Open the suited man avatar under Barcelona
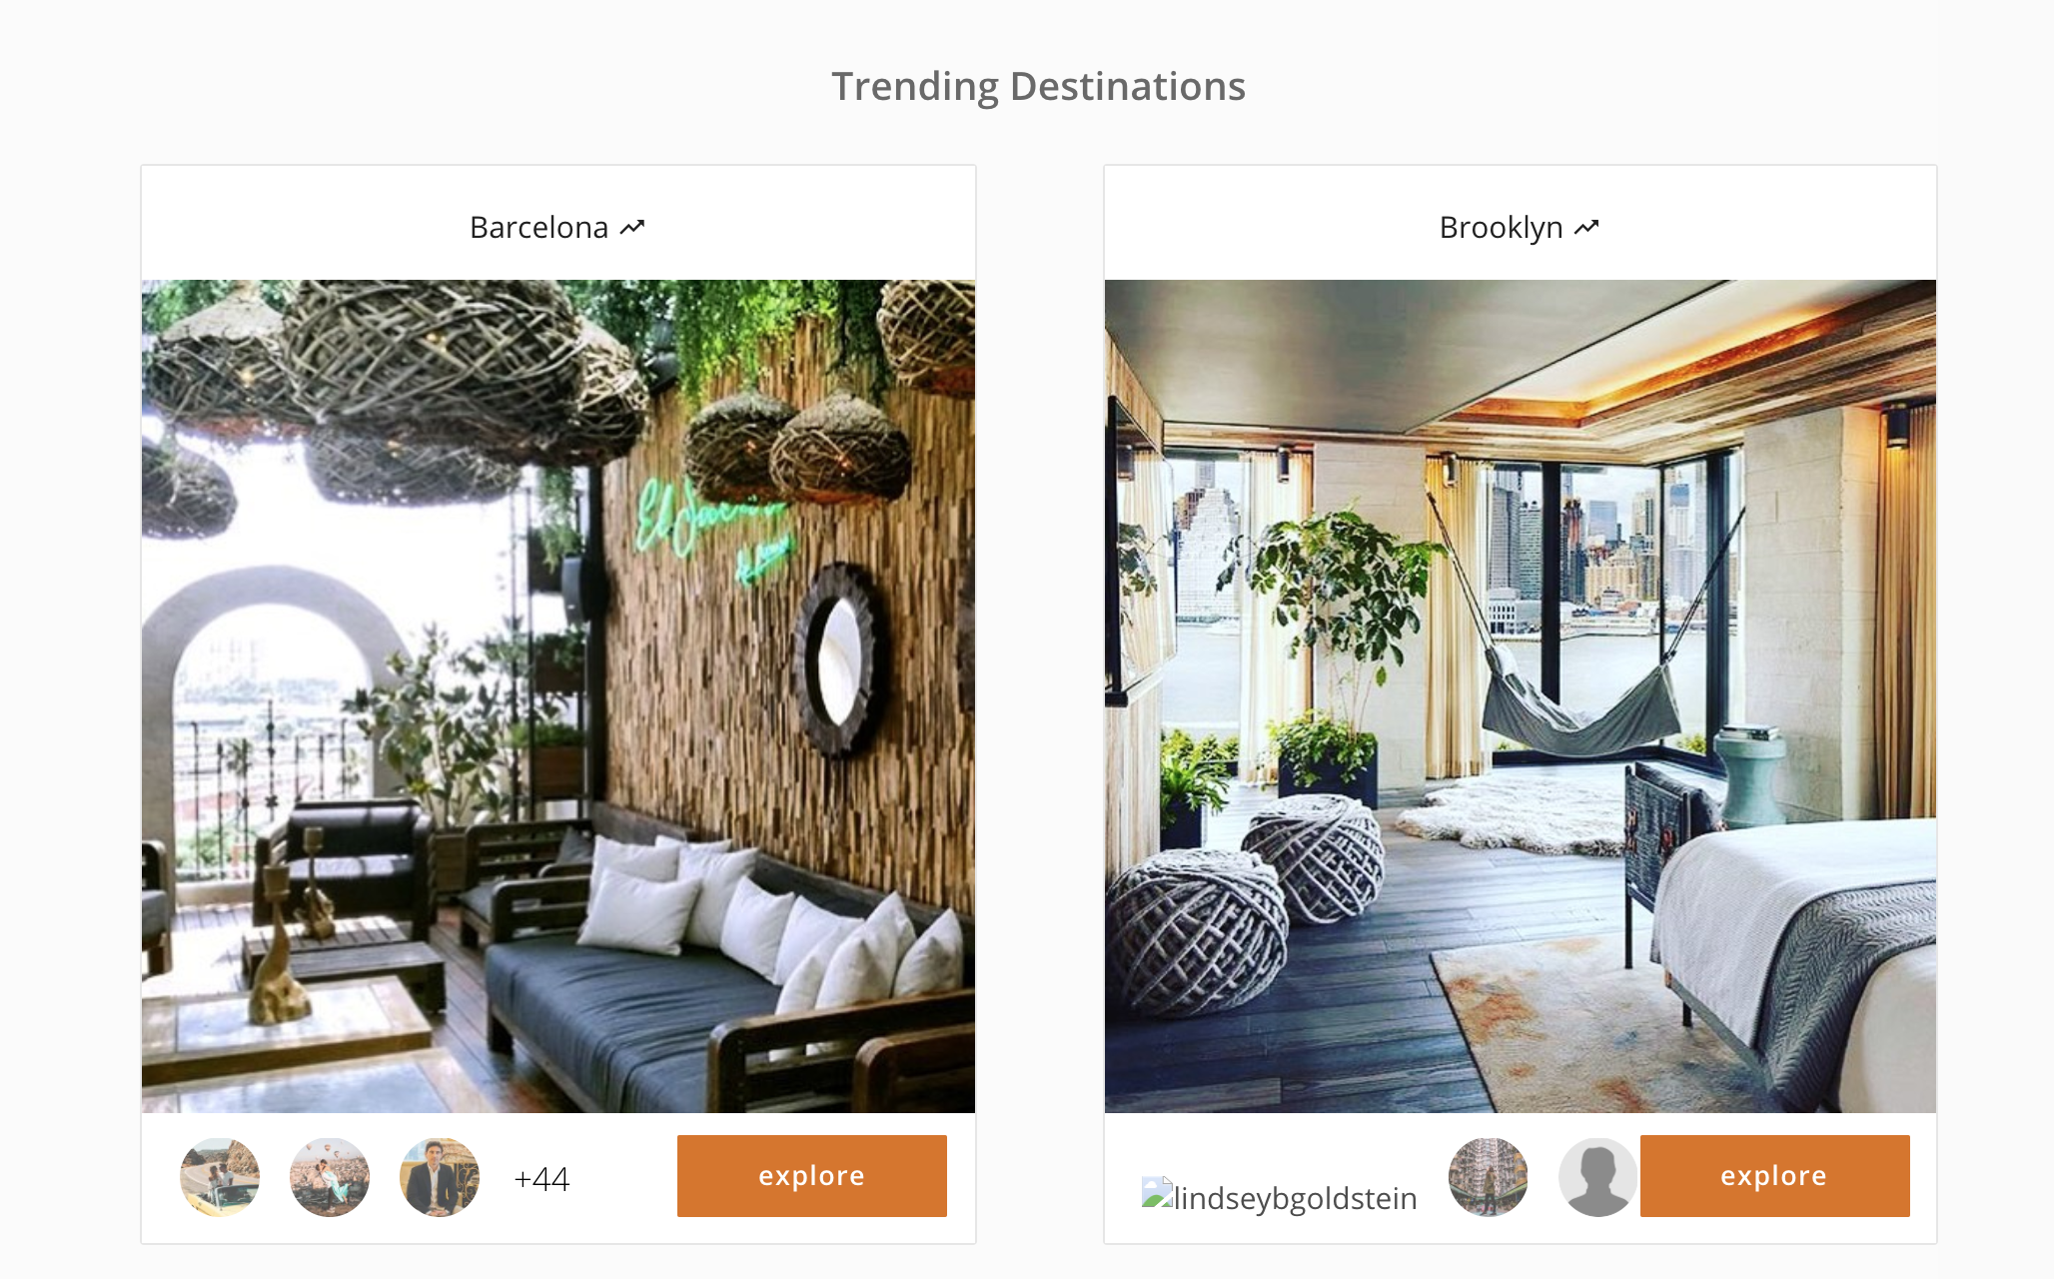Screen dimensions: 2054x1279 [x=440, y=1177]
